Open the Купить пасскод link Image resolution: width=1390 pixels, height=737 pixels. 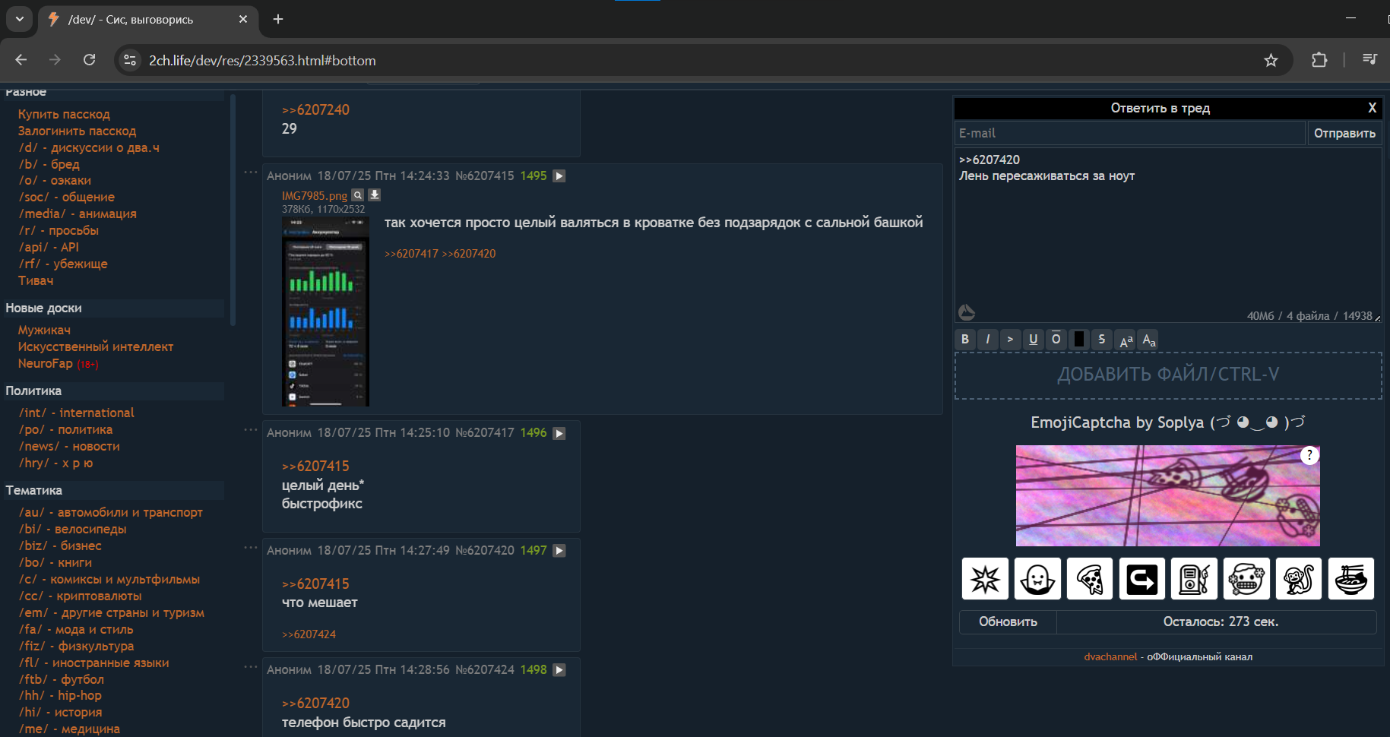(64, 114)
